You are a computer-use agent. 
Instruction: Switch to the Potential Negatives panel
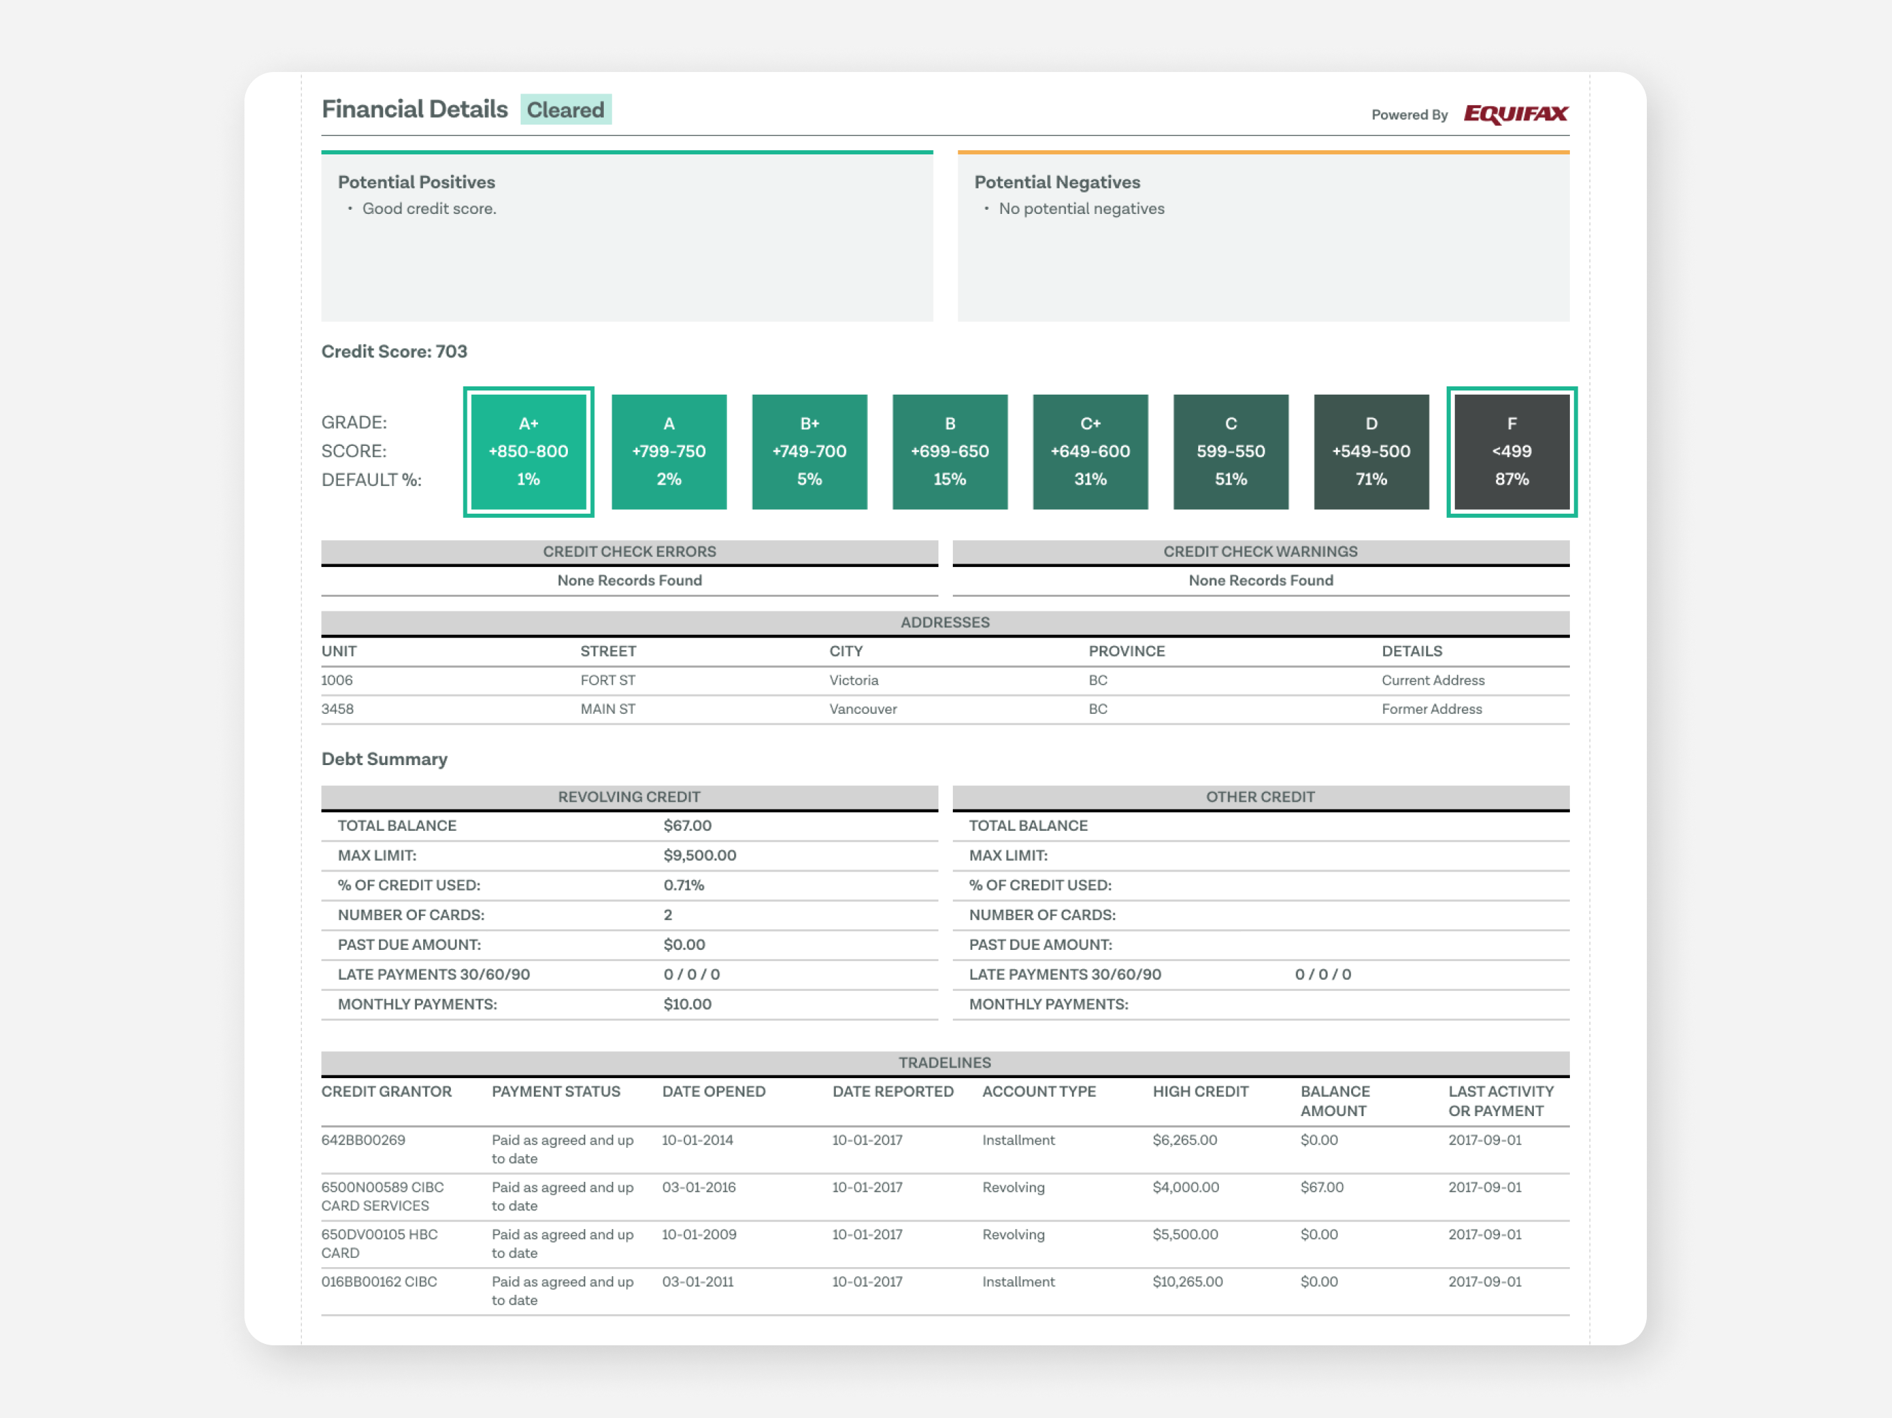1057,181
